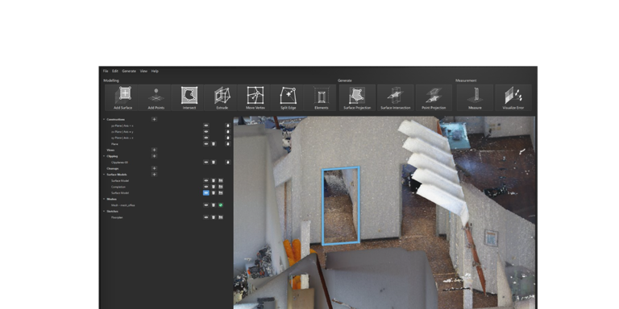Select the Split Edge tool
619x309 pixels.
click(x=289, y=97)
